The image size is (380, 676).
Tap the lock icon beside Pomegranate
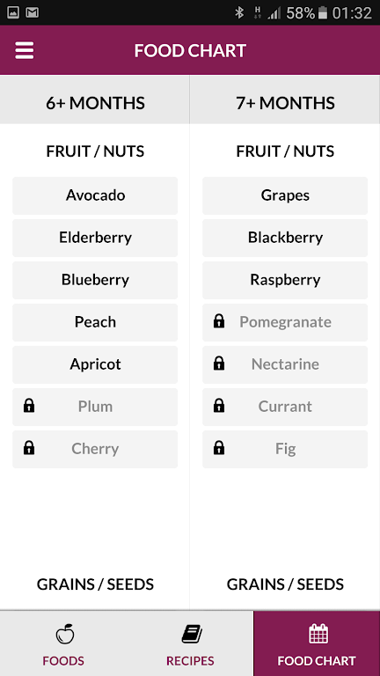(219, 321)
